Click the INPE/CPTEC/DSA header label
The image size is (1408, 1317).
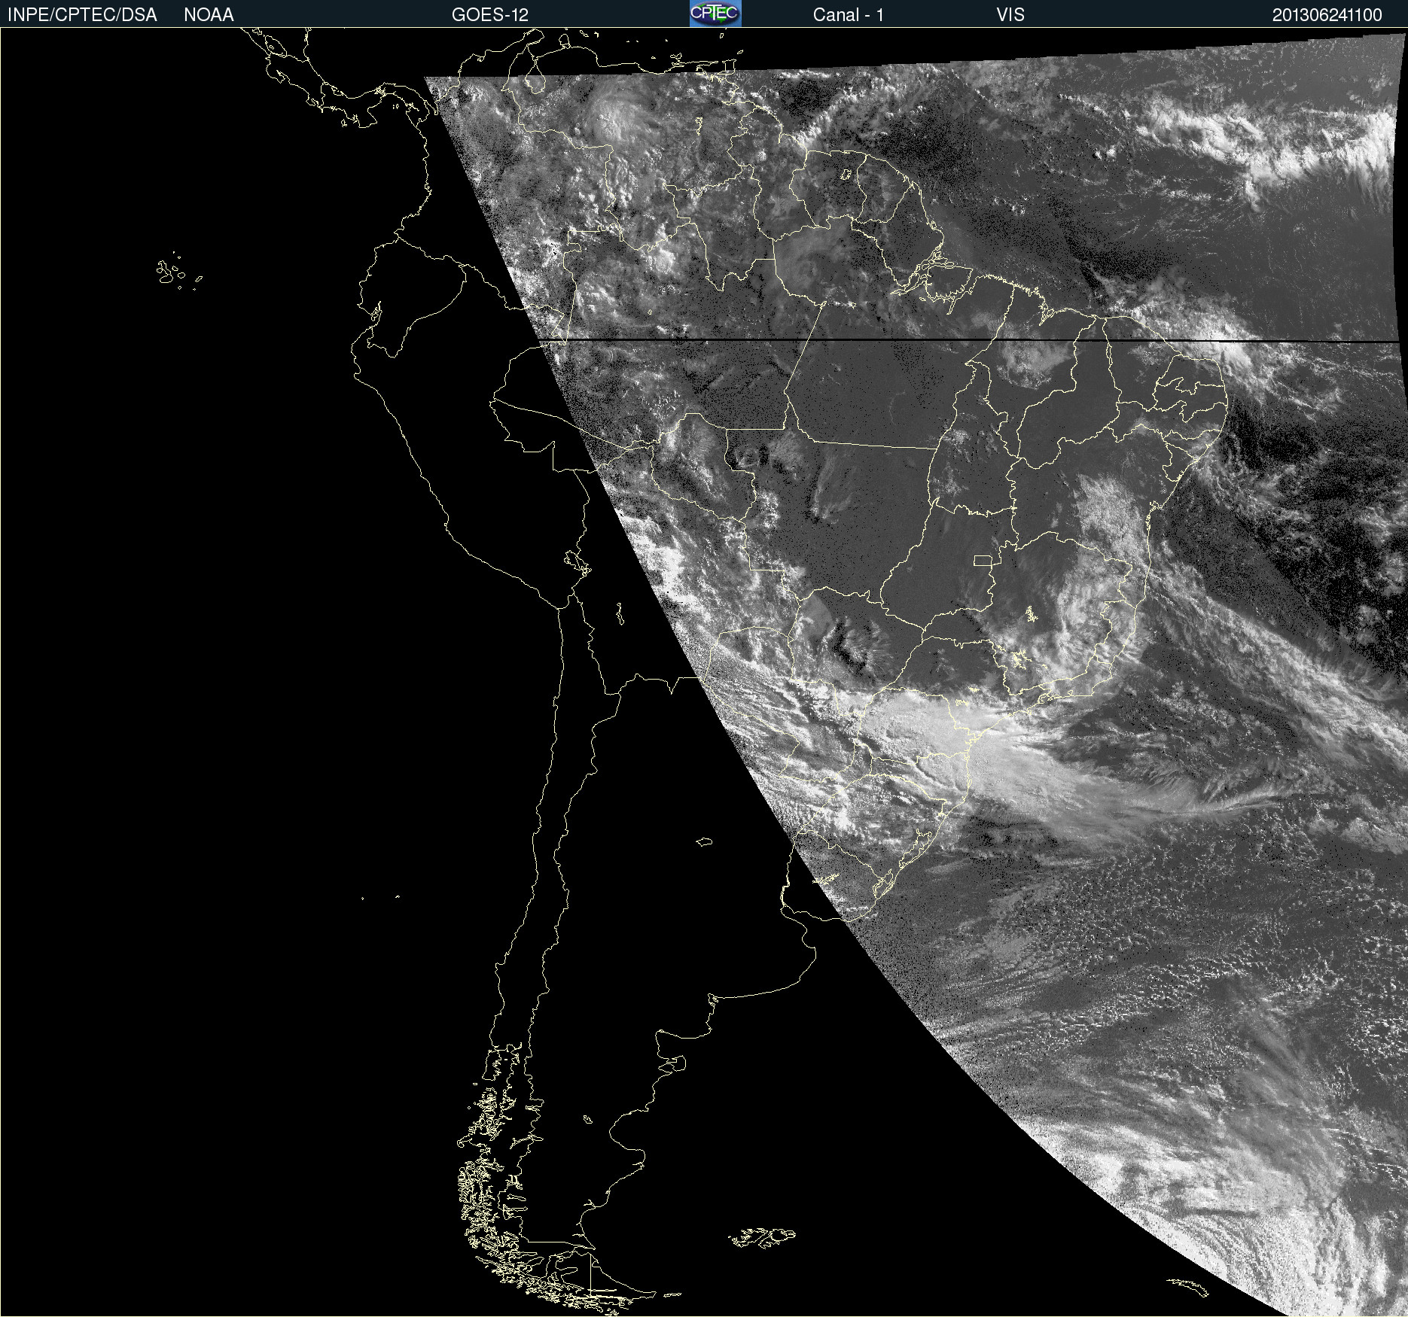tap(82, 15)
